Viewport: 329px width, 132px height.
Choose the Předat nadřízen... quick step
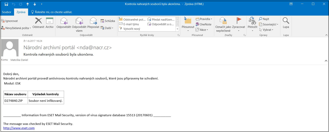[161, 19]
